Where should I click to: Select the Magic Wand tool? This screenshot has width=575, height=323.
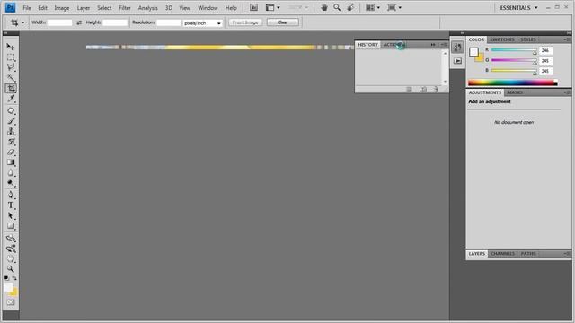[x=11, y=78]
